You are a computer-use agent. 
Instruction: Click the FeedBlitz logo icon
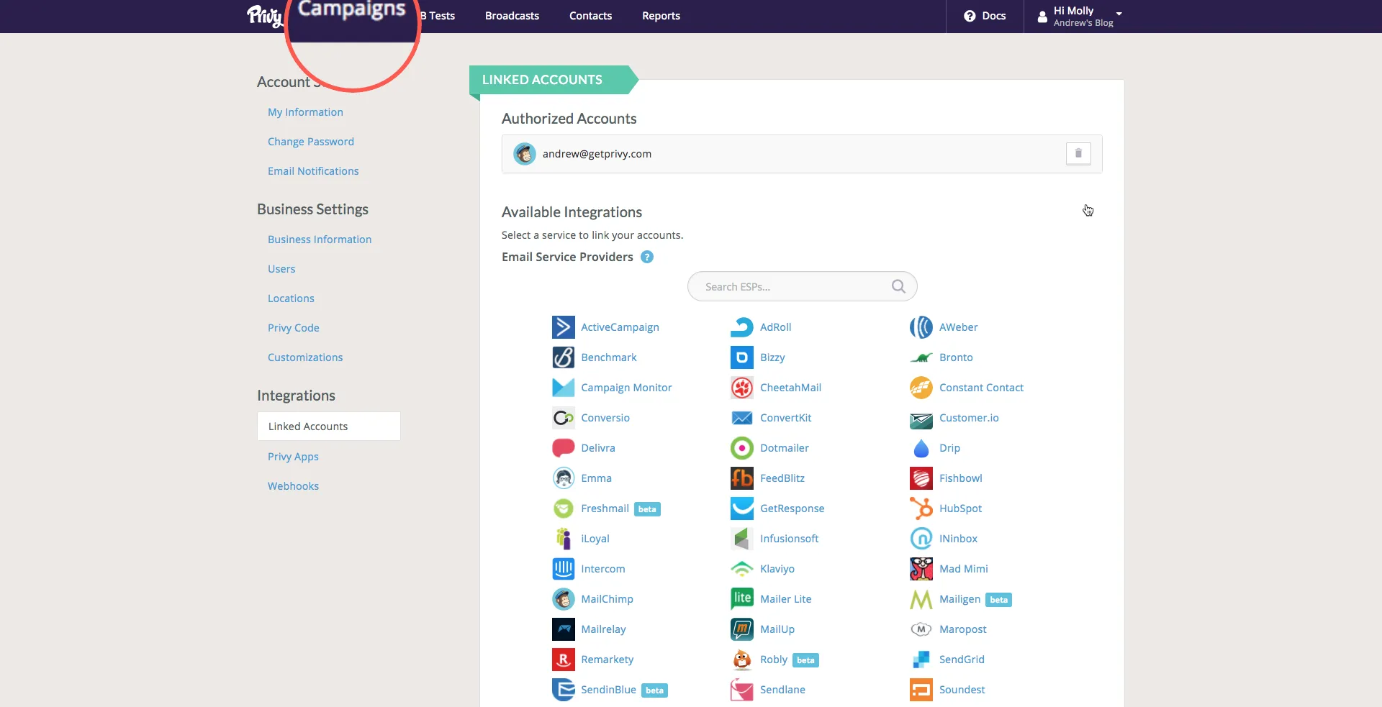(x=742, y=478)
